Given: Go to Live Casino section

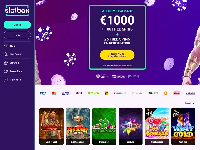Looking at the screenshot, I should 16,54.
